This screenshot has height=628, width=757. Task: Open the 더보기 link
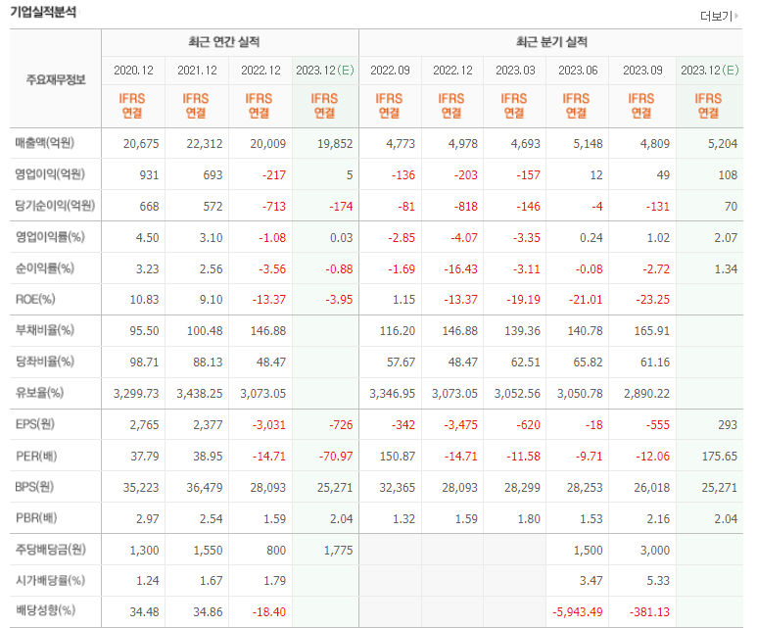coord(716,16)
